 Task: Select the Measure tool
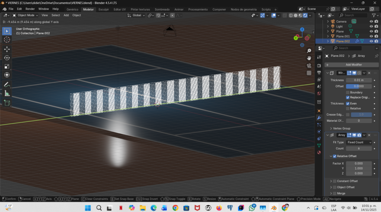[7, 93]
